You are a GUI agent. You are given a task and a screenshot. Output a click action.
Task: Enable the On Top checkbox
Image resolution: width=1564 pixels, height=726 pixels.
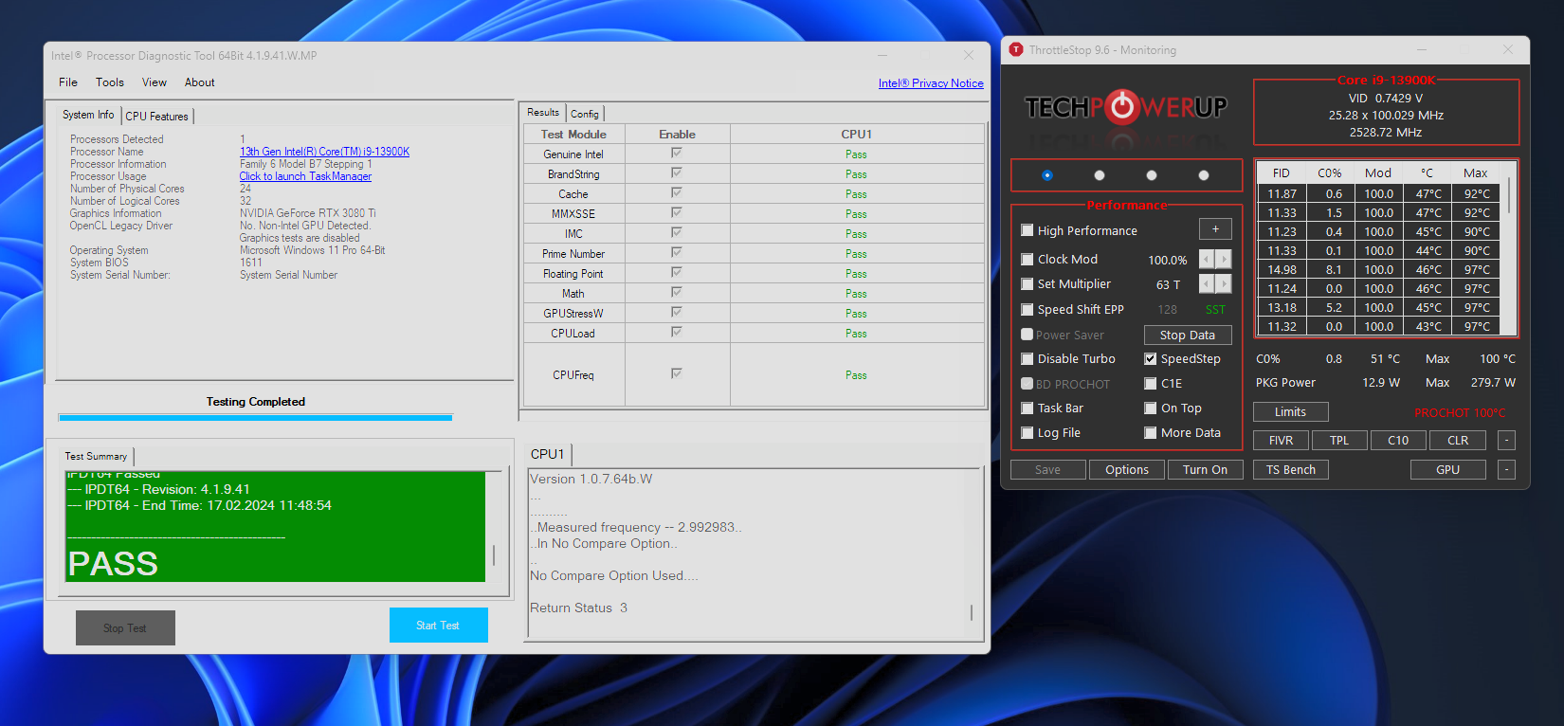1150,408
